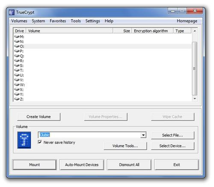The width and height of the screenshot is (214, 187).
Task: Expand the volume path dropdown arrow
Action: tap(143, 135)
